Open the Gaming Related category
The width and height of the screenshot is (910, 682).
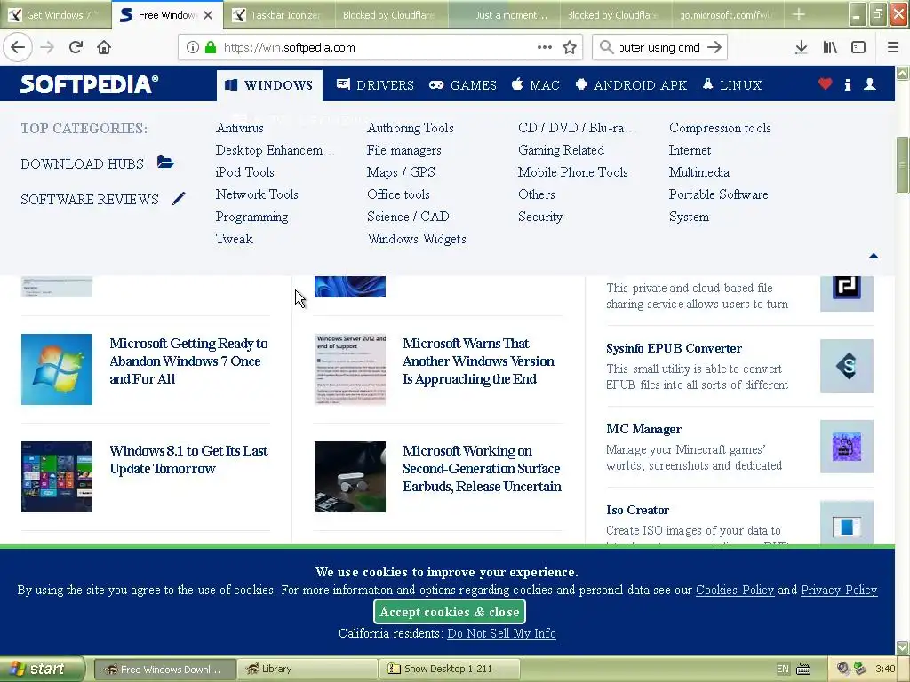pyautogui.click(x=562, y=150)
